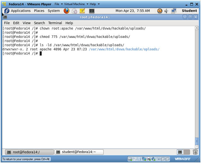Screen dimensions: 201x163
Task: Open VMware Player Help dropdown
Action: click(95, 4)
